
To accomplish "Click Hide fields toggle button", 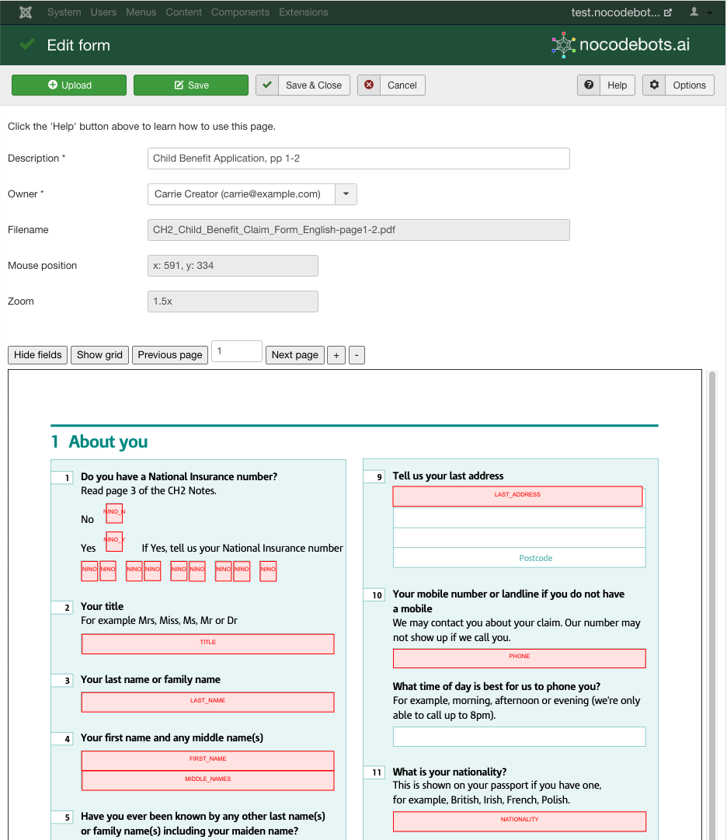I will tap(38, 355).
